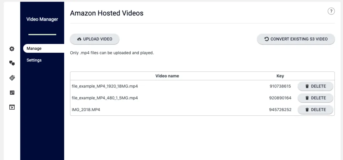
Task: Delete file_example_MP4_1920_18MG.mp4 video
Action: tap(315, 86)
